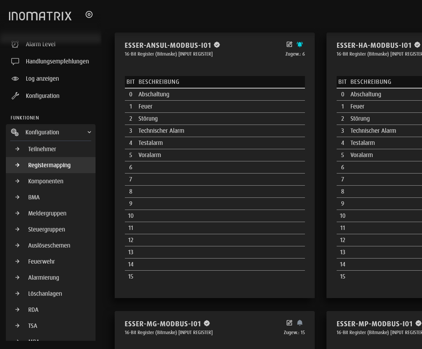Image resolution: width=422 pixels, height=349 pixels.
Task: Open Log anzeigen with the eye icon
Action: 15,79
